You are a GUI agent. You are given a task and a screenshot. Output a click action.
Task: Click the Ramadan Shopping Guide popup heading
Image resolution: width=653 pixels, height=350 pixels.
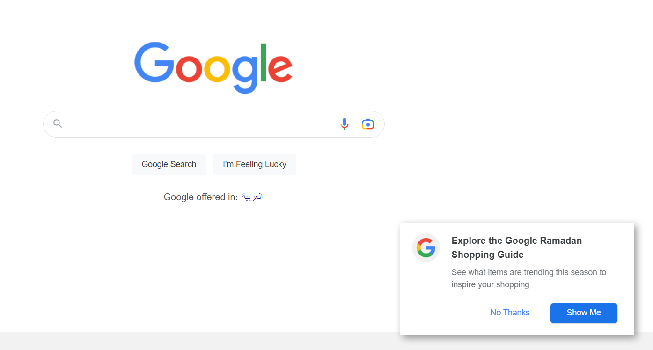[x=516, y=248]
